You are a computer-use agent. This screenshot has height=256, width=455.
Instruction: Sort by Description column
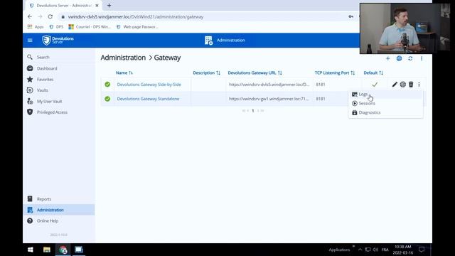[207, 73]
